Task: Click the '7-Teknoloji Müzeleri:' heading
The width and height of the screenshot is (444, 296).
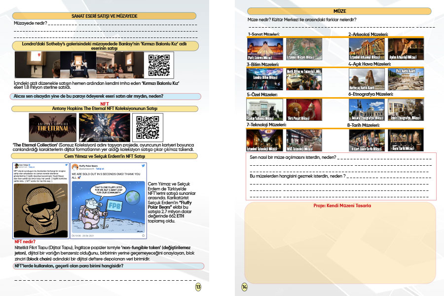Action: click(266, 125)
